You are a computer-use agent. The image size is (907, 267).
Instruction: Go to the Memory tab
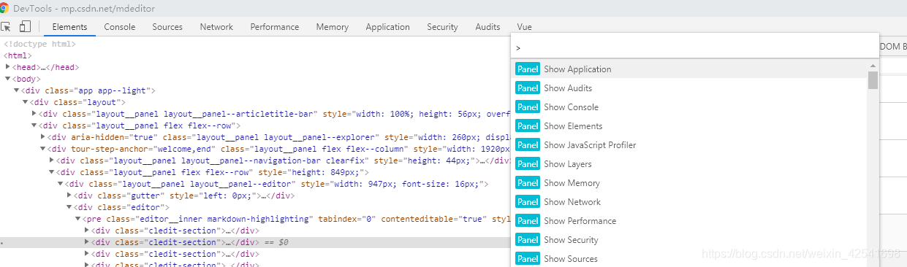[x=333, y=27]
